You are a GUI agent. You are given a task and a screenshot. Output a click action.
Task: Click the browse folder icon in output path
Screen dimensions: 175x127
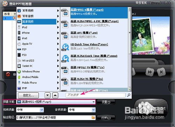[93, 118]
